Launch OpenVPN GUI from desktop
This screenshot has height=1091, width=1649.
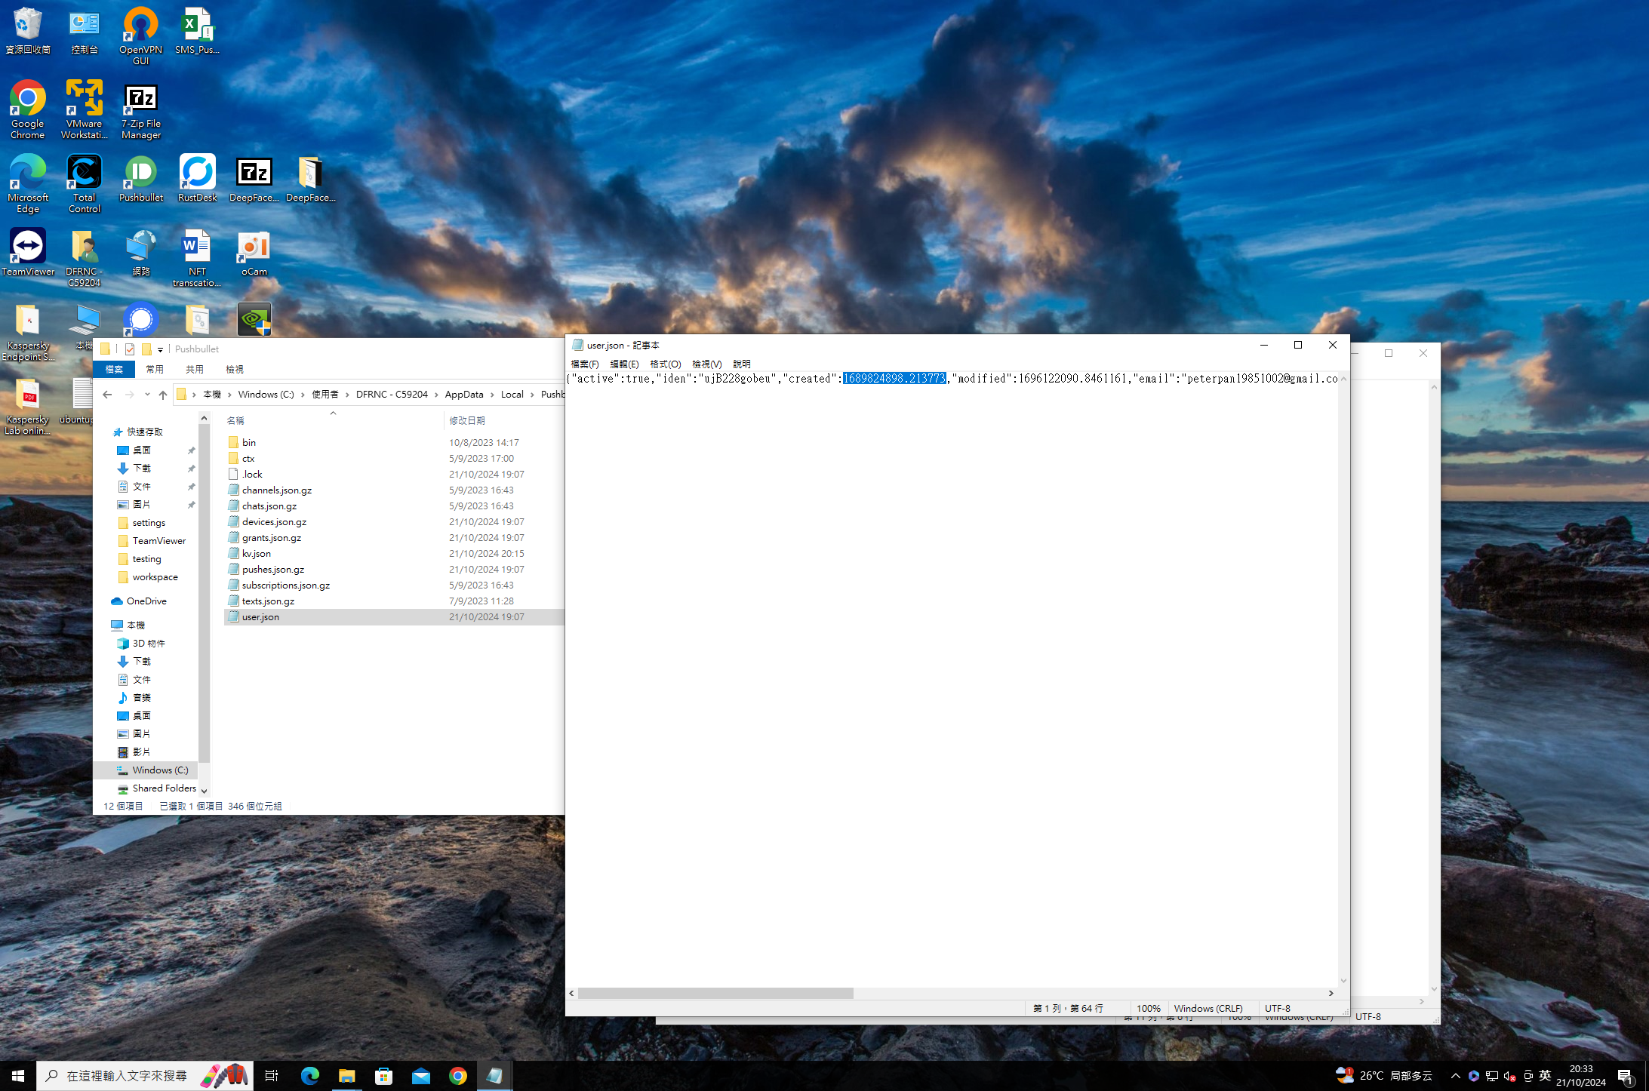pyautogui.click(x=141, y=35)
